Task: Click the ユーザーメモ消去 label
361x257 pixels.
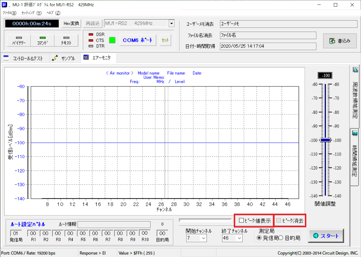Action: click(x=200, y=24)
